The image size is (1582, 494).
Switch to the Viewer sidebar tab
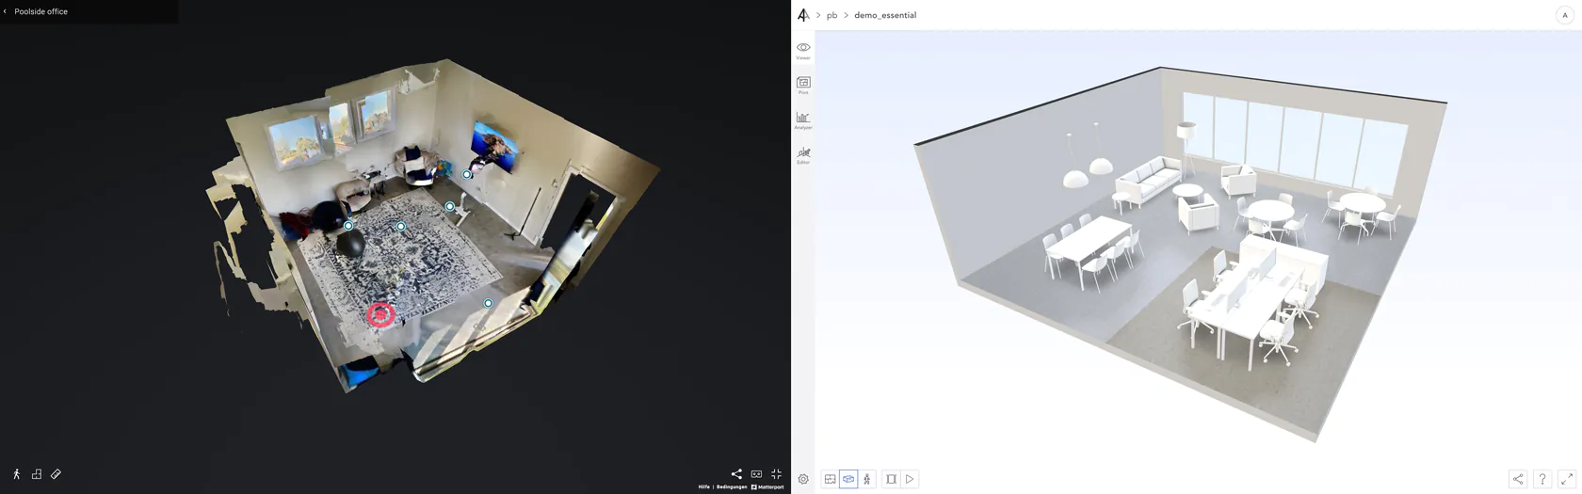(x=803, y=50)
